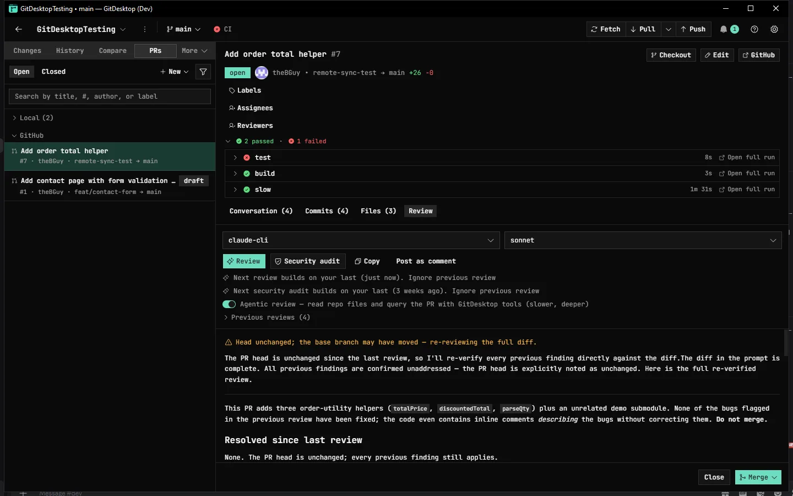Click the warning triangle icon in review
Viewport: 793px width, 496px height.
229,342
